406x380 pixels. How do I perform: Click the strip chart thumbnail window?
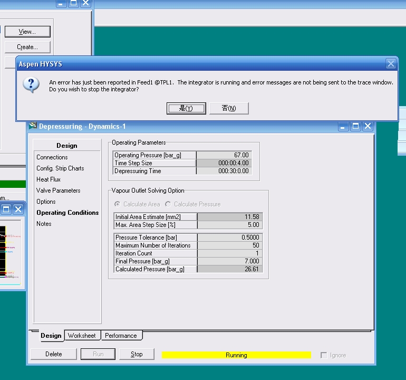tap(11, 252)
